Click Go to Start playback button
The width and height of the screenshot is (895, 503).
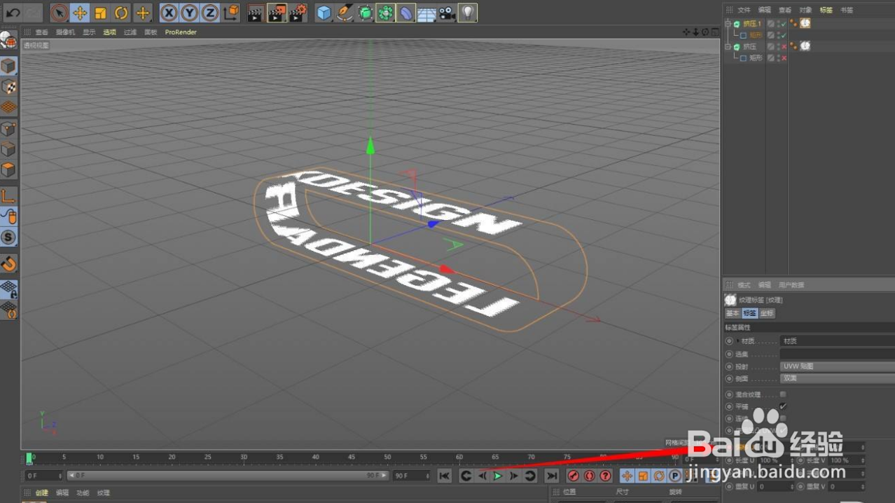pyautogui.click(x=445, y=476)
